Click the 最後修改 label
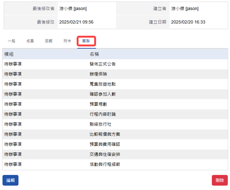 pos(46,22)
